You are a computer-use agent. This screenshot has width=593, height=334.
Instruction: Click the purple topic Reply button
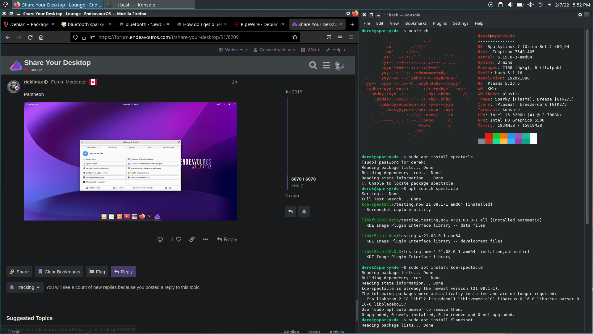124,272
